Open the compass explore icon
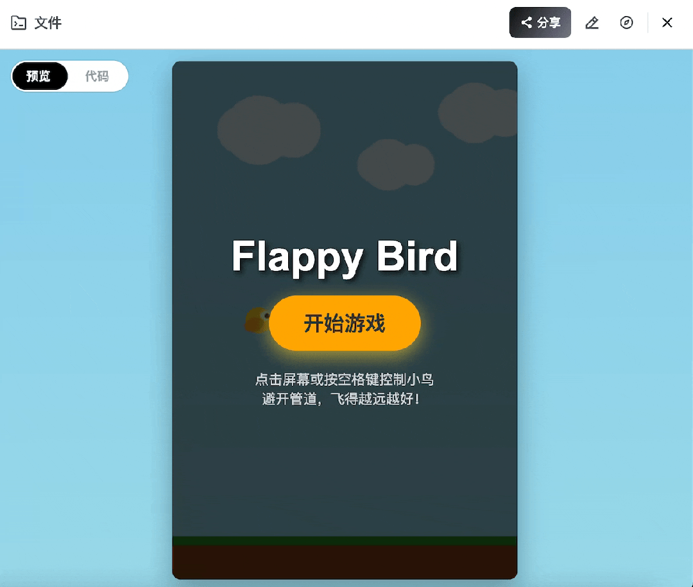This screenshot has width=693, height=587. click(626, 22)
